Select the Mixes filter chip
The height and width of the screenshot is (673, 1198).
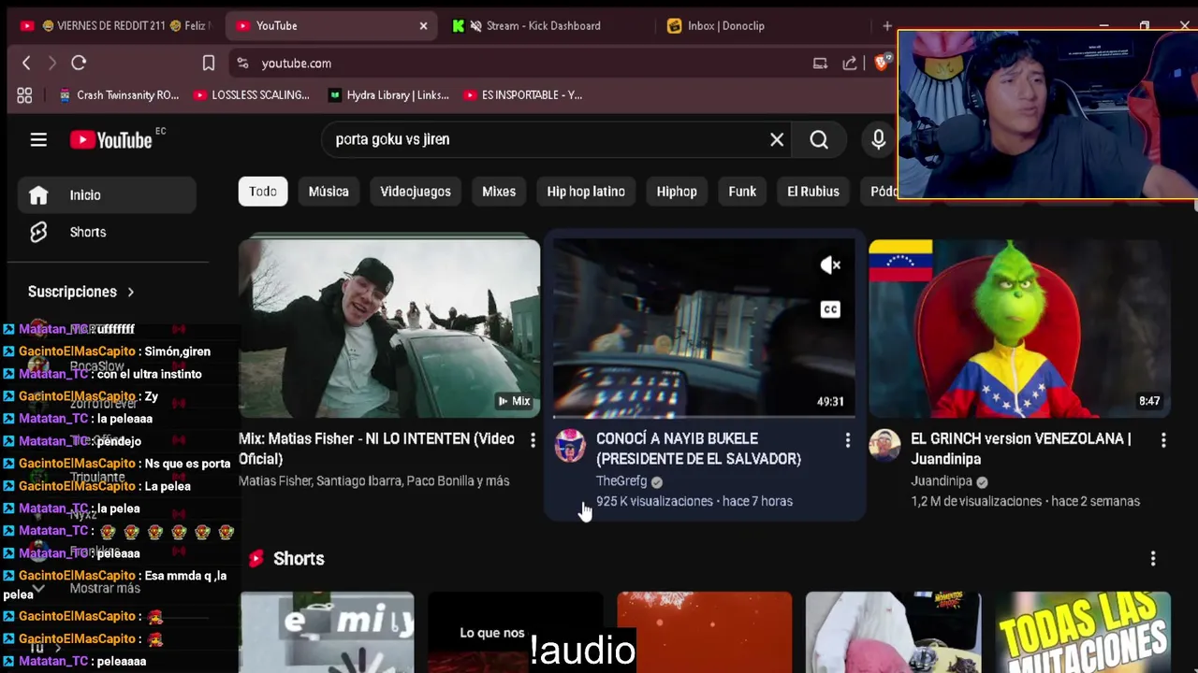[499, 192]
